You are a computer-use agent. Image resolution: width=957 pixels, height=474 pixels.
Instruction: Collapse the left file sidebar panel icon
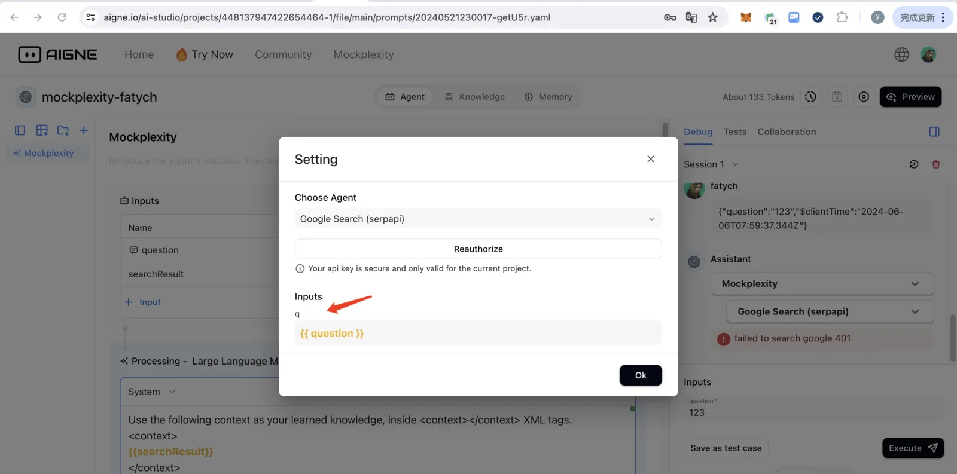click(20, 130)
